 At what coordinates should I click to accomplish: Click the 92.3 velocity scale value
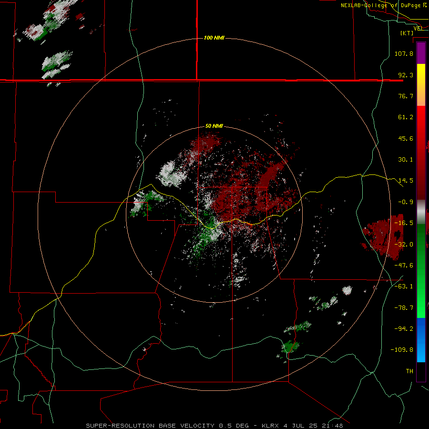pos(406,75)
